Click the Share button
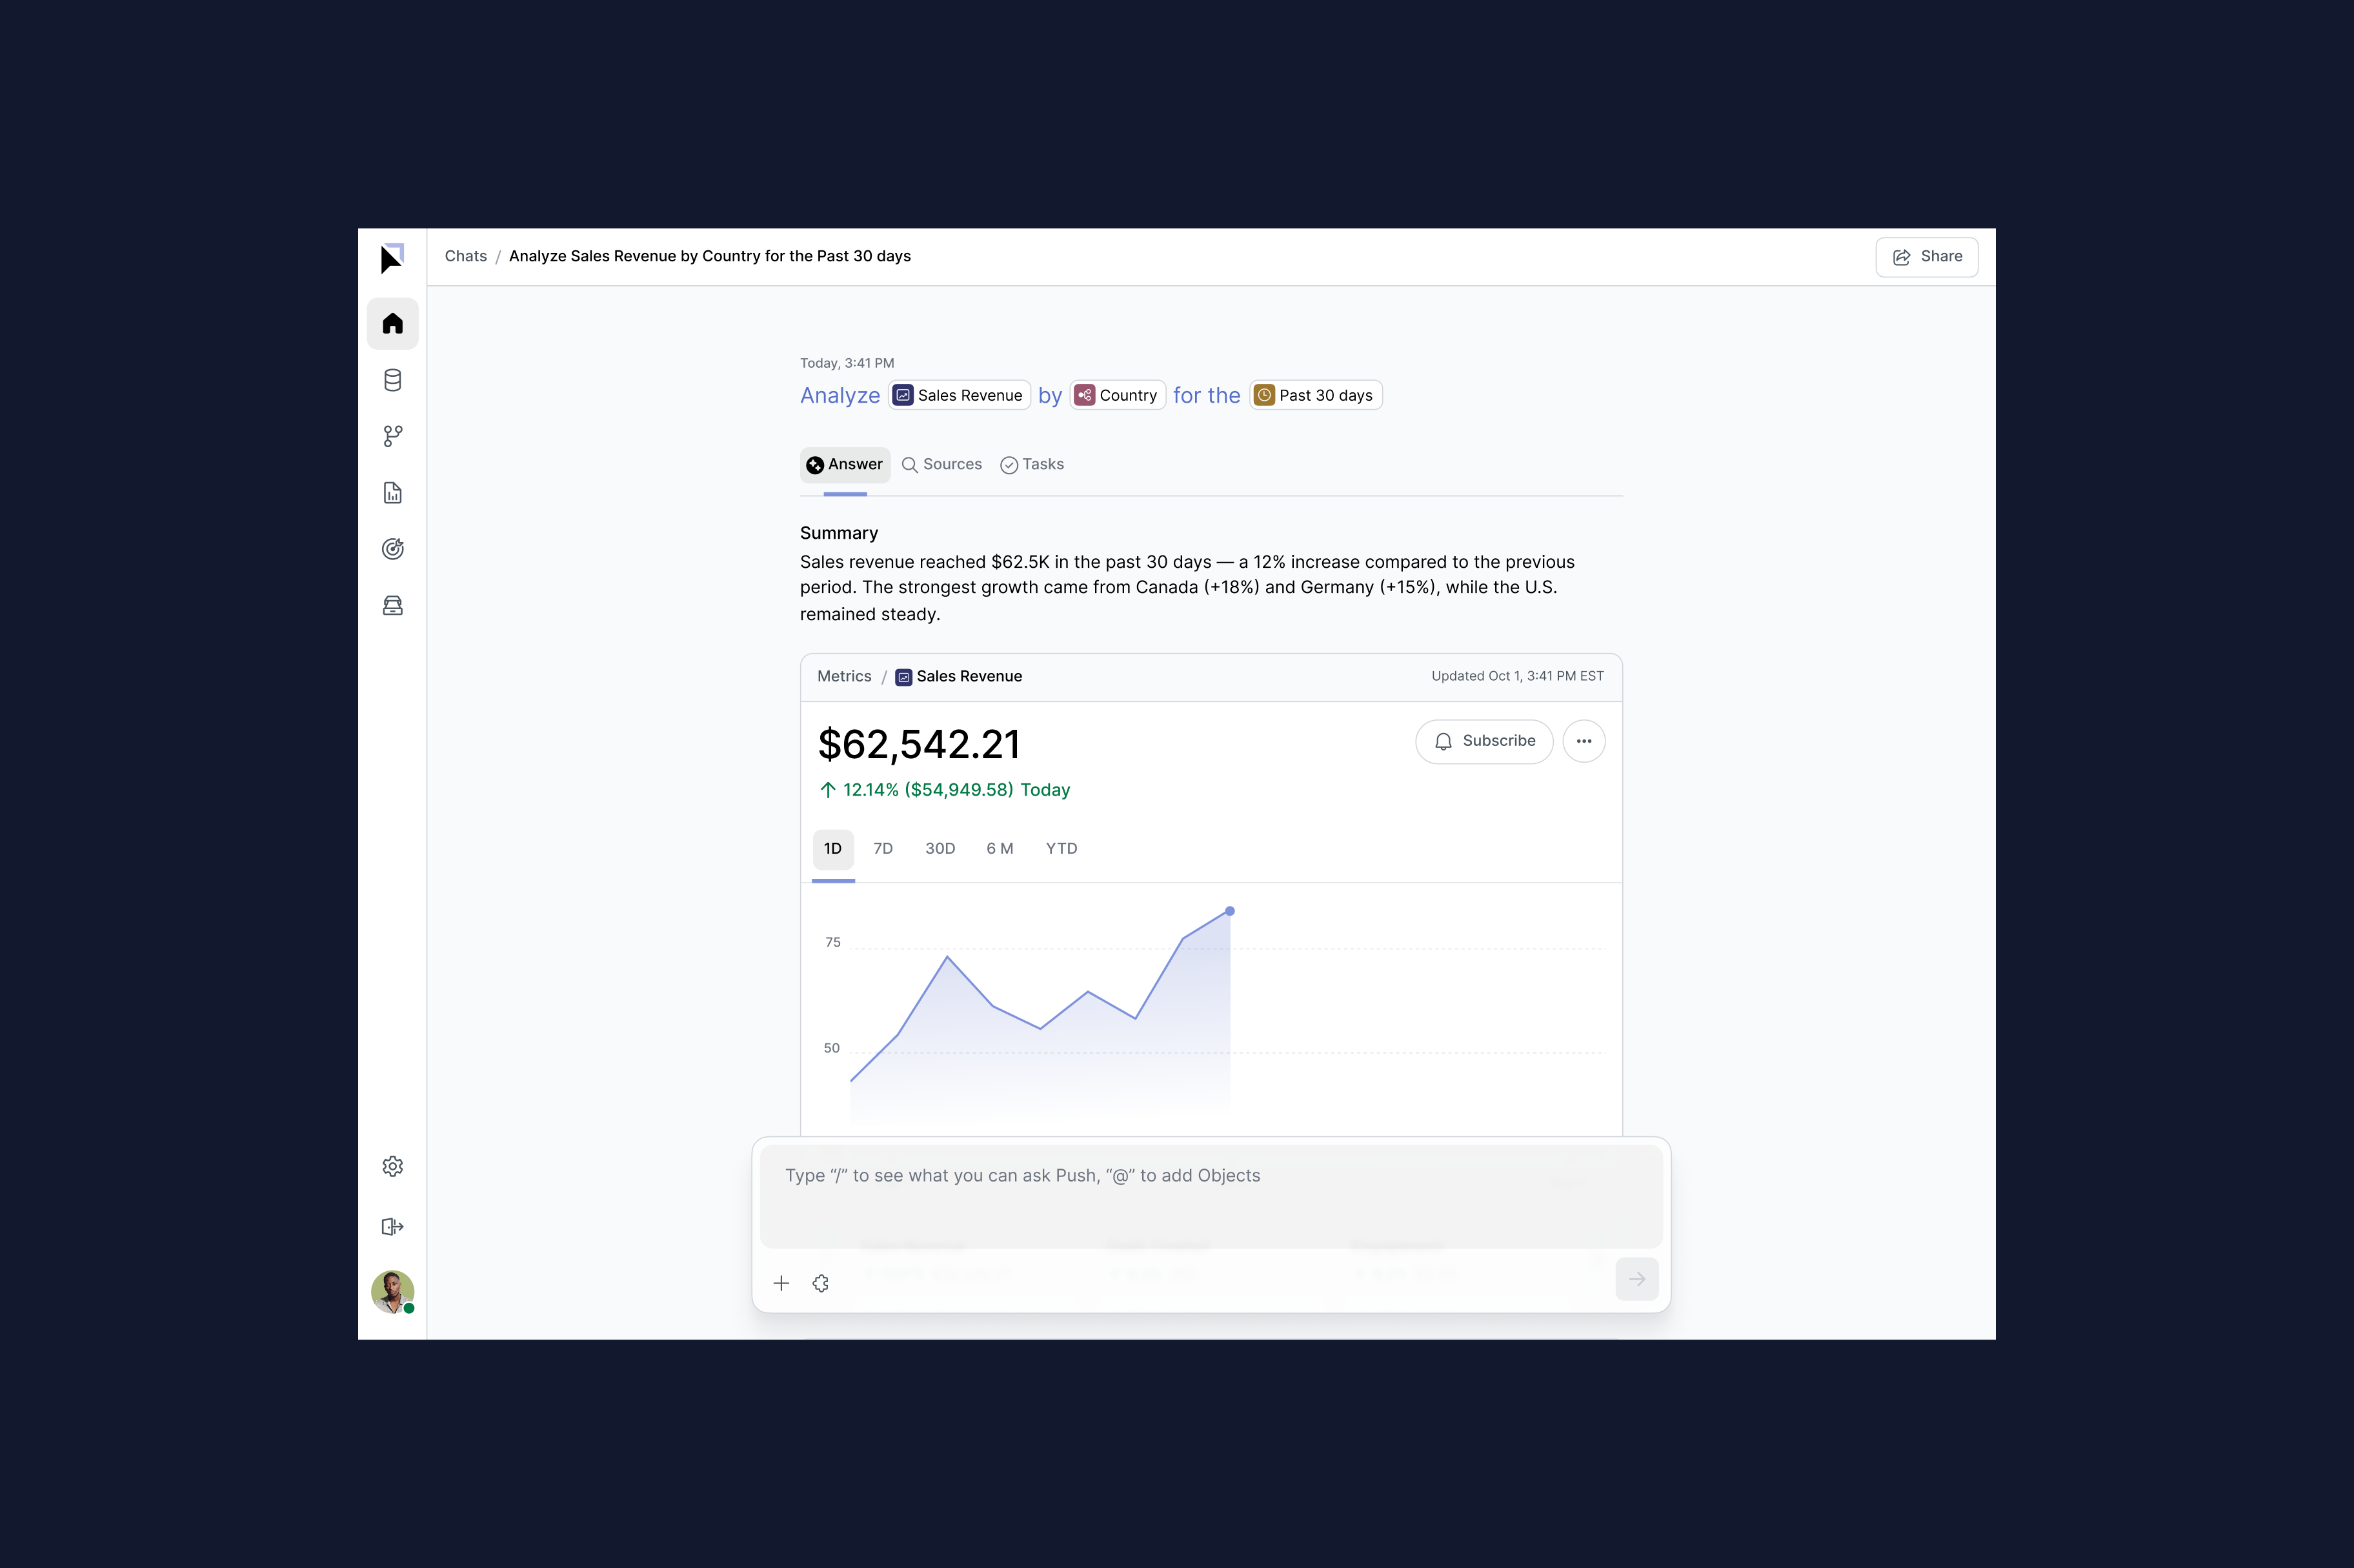Viewport: 2354px width, 1568px height. click(x=1926, y=257)
